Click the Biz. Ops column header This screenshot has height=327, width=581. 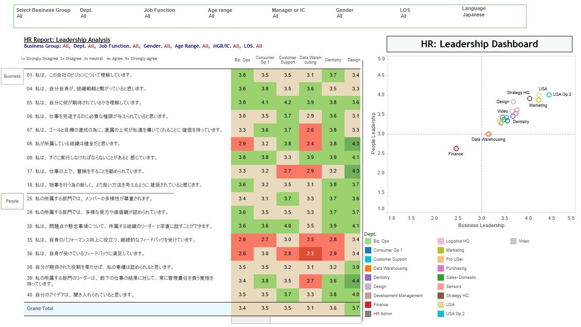pyautogui.click(x=242, y=60)
